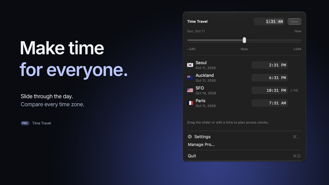
Task: Click the Time Travel label beside PRO badge
Action: coord(42,123)
